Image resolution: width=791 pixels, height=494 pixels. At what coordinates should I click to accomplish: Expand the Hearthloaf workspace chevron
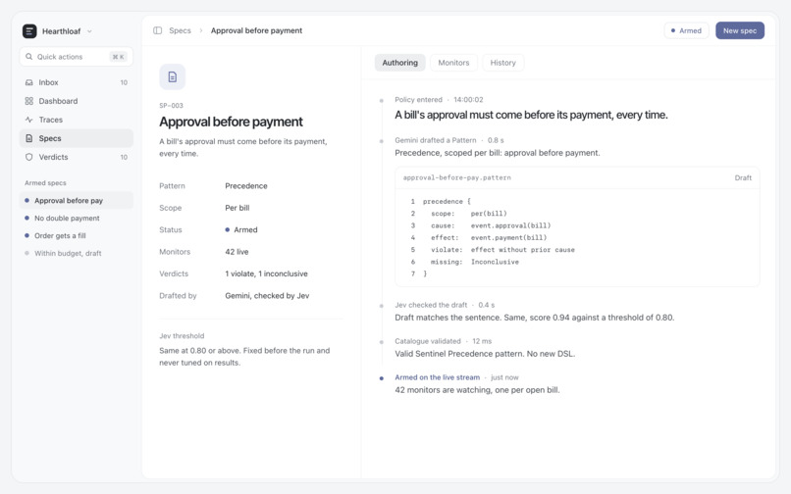coord(89,31)
